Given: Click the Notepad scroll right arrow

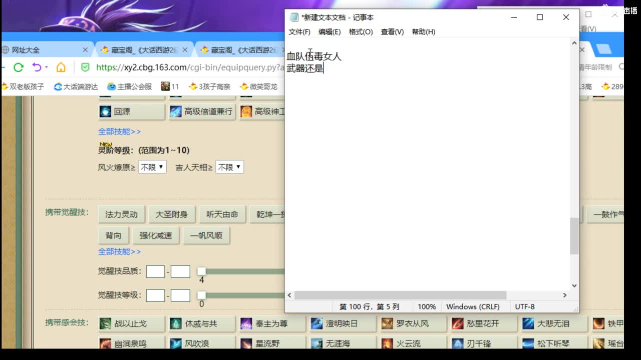Looking at the screenshot, I should point(565,295).
